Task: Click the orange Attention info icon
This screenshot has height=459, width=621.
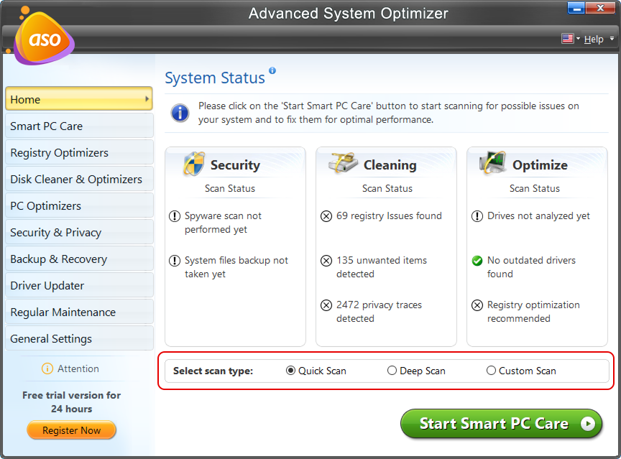Action: click(x=46, y=368)
